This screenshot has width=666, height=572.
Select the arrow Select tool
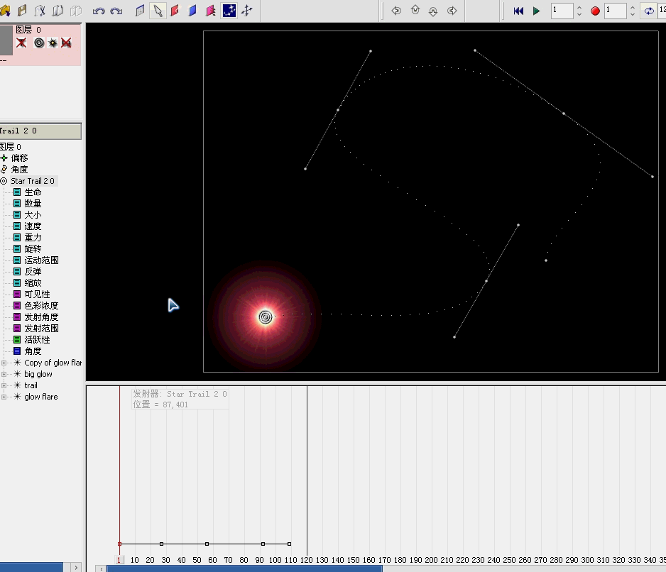158,11
